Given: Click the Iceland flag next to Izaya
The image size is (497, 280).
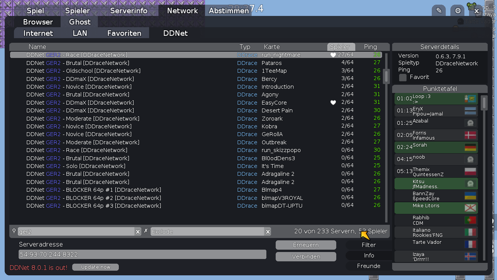Looking at the screenshot, I should pyautogui.click(x=470, y=256).
